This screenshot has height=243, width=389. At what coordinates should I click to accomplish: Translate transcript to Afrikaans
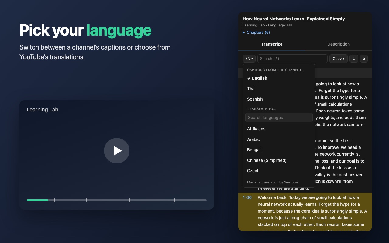pyautogui.click(x=279, y=129)
